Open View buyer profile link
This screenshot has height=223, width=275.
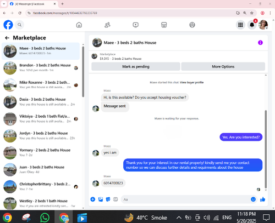click(x=191, y=82)
